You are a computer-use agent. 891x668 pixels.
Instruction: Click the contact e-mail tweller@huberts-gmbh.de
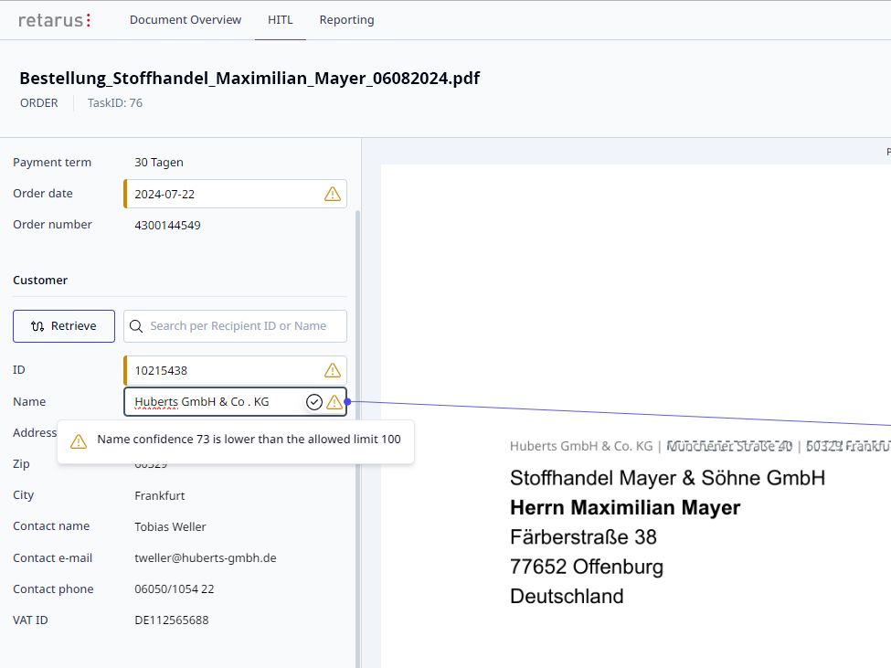[x=206, y=558]
